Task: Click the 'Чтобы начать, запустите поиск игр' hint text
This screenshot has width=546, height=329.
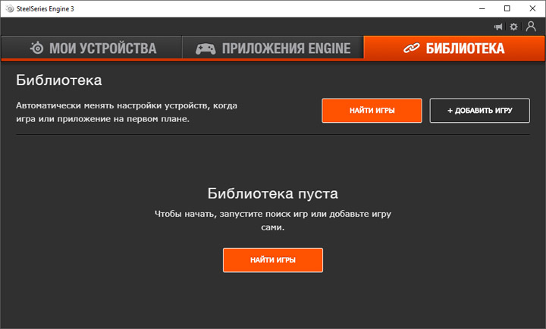Action: 273,221
